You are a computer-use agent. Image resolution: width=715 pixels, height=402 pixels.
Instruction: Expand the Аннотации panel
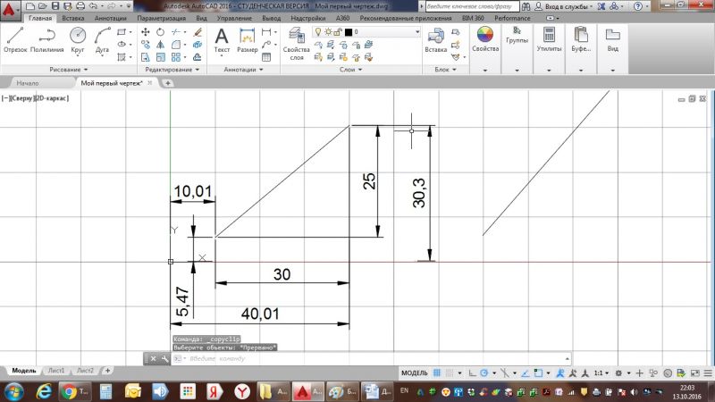click(243, 70)
